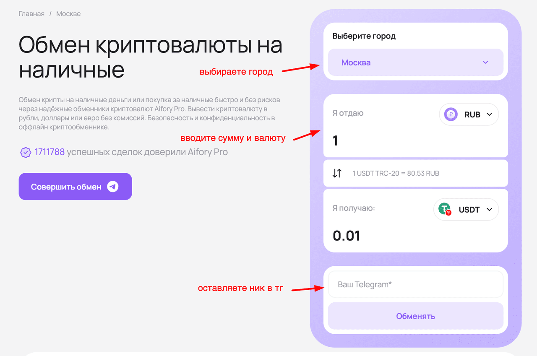Click the Главная breadcrumb link
Screen dimensions: 537x356
coord(31,14)
